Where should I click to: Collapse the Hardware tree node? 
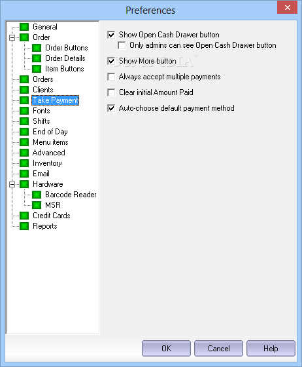(12, 184)
